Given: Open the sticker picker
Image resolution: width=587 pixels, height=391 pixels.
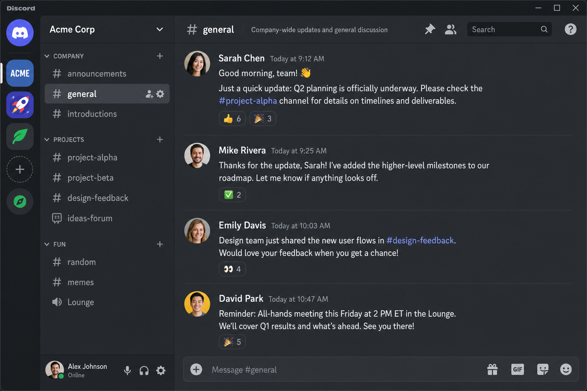Looking at the screenshot, I should pyautogui.click(x=543, y=369).
